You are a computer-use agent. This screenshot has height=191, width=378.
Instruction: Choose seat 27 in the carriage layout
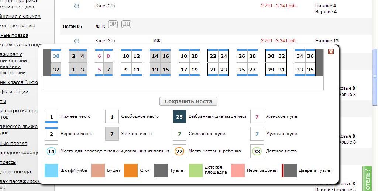(252, 70)
